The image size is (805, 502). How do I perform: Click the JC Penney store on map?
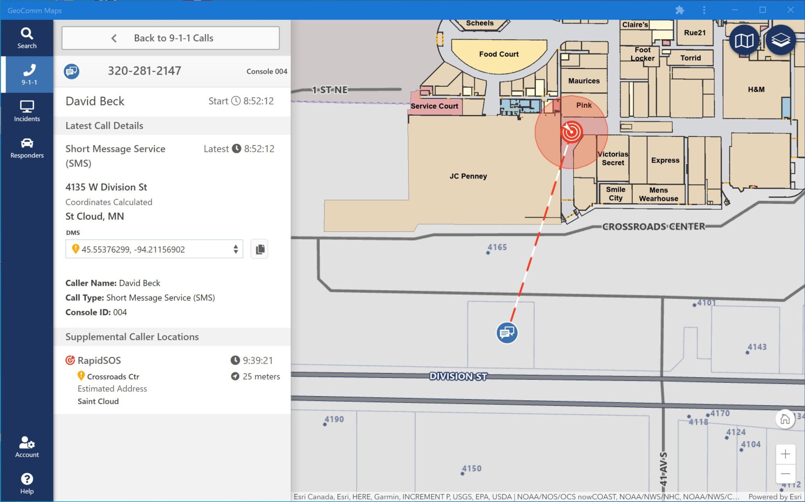point(468,176)
